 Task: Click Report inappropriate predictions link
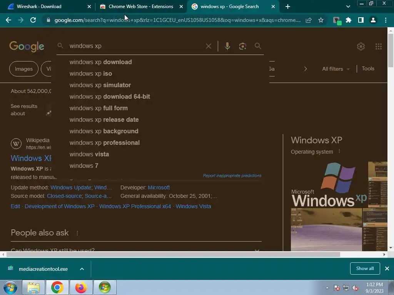(232, 176)
